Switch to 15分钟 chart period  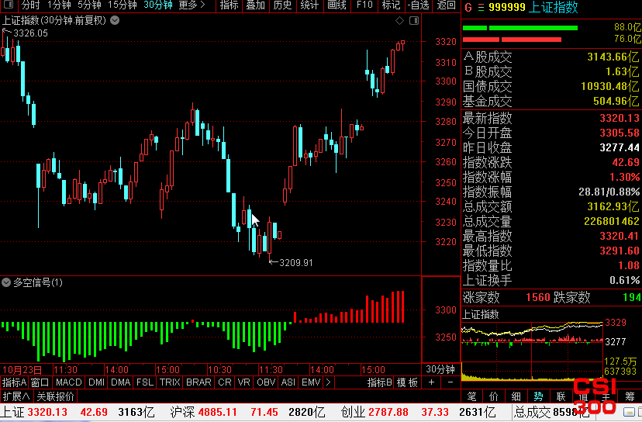click(x=122, y=5)
